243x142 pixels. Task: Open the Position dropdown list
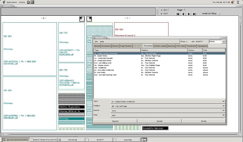tap(224, 106)
